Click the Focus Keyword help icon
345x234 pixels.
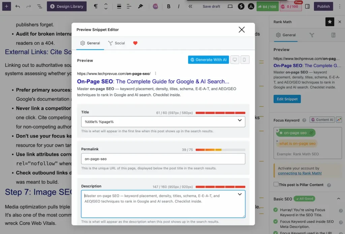point(304,120)
